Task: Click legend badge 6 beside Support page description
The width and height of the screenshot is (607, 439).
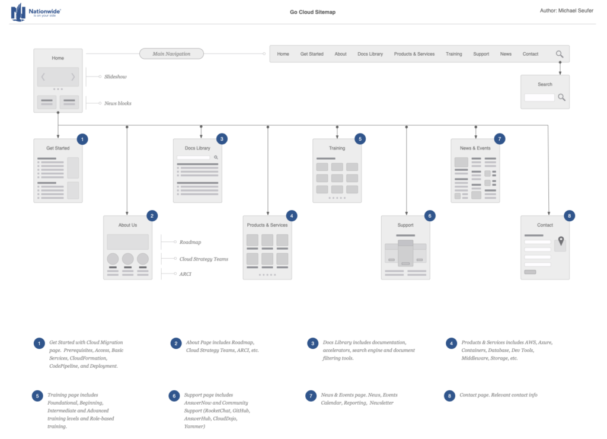Action: pyautogui.click(x=174, y=396)
